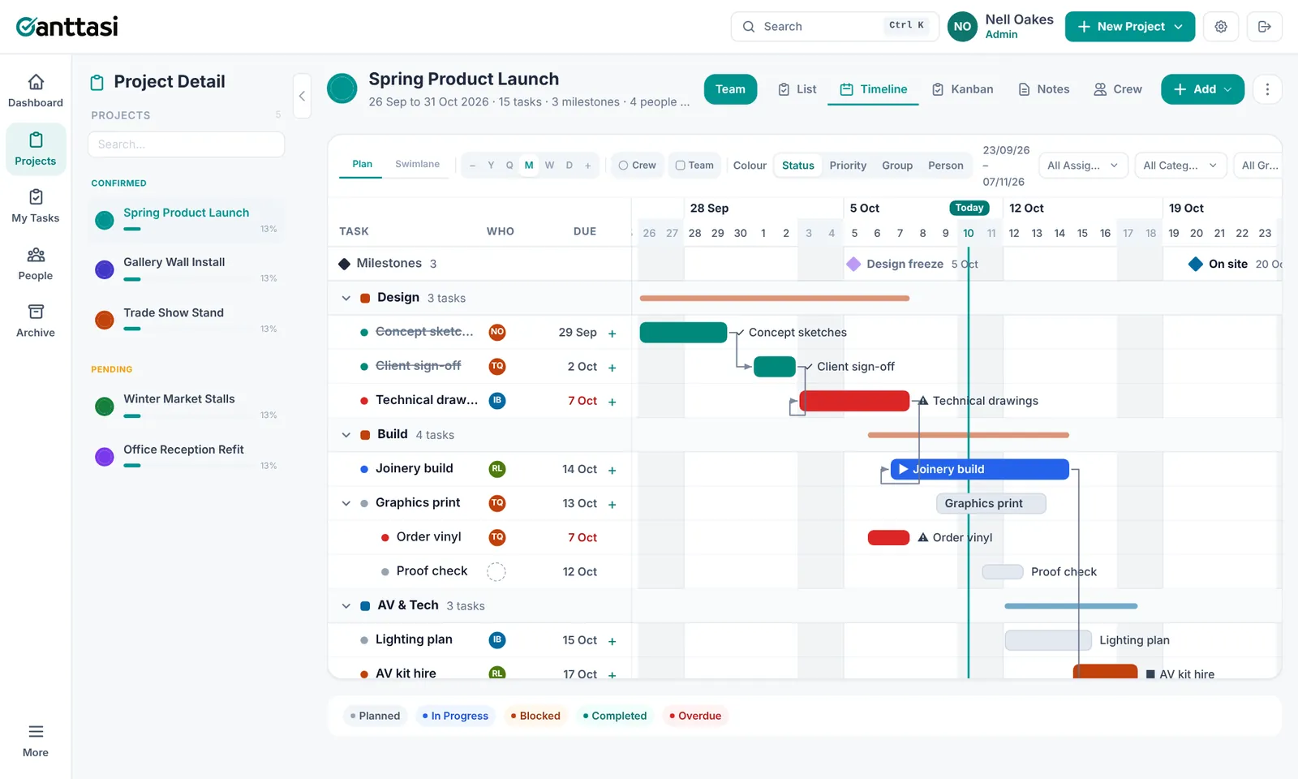The height and width of the screenshot is (779, 1298).
Task: Open the All Assignees filter dropdown
Action: 1083,166
